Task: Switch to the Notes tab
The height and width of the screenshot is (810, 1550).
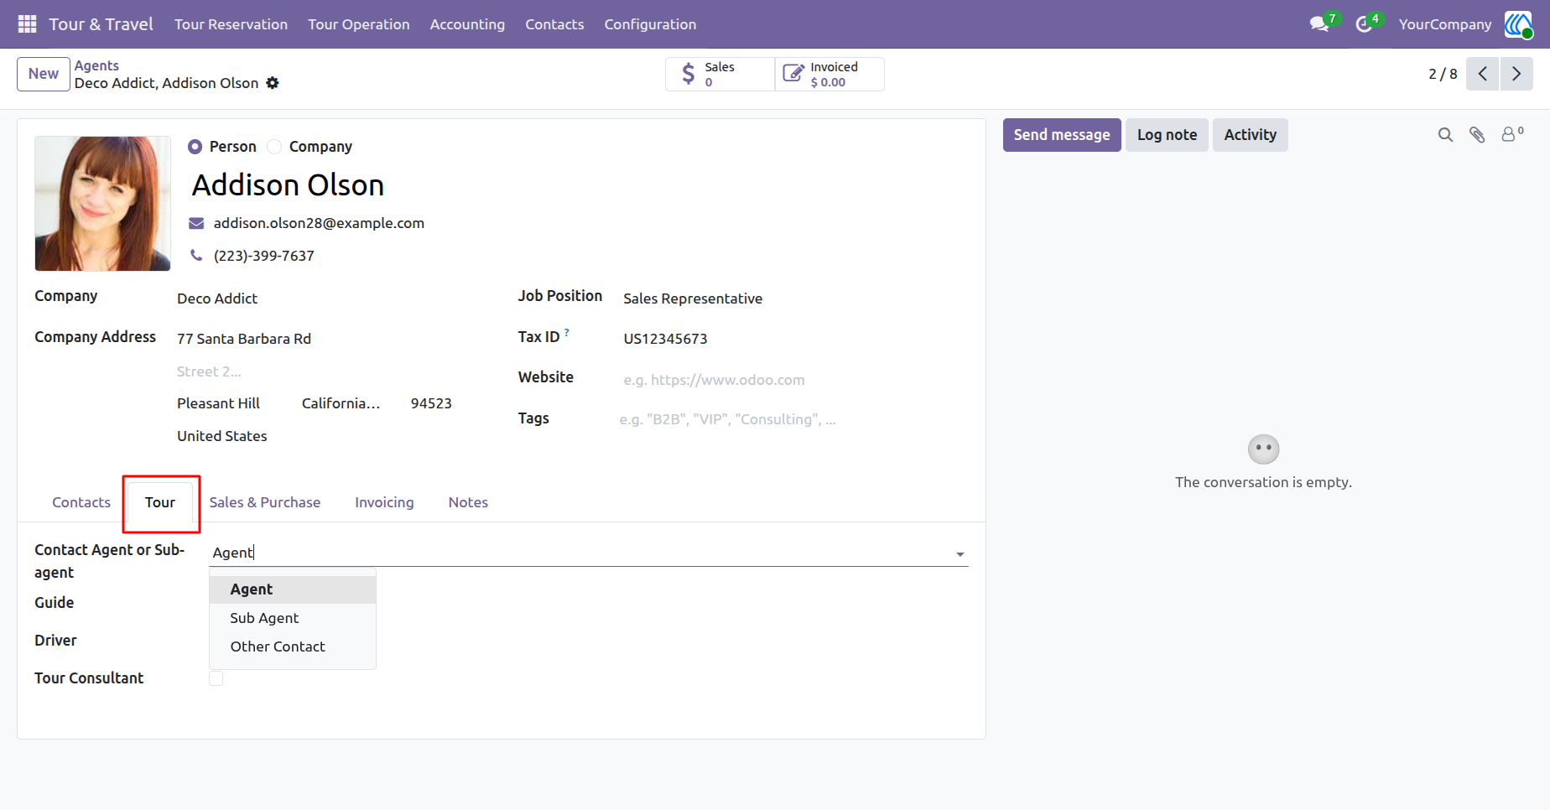Action: tap(468, 502)
